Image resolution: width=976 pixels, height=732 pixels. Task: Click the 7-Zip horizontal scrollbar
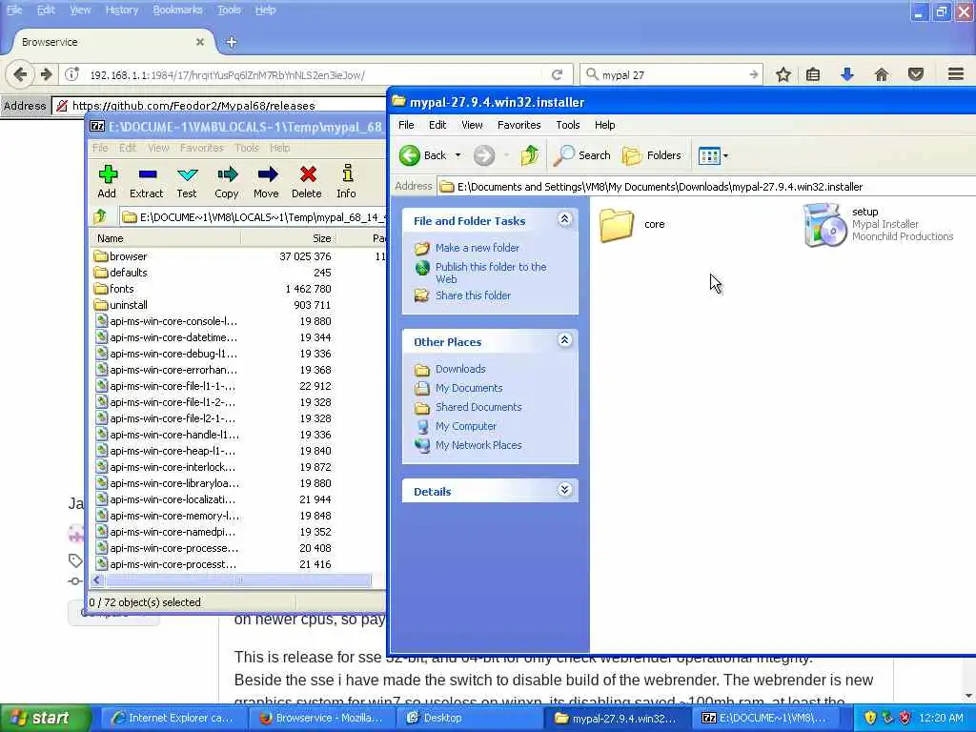(237, 580)
